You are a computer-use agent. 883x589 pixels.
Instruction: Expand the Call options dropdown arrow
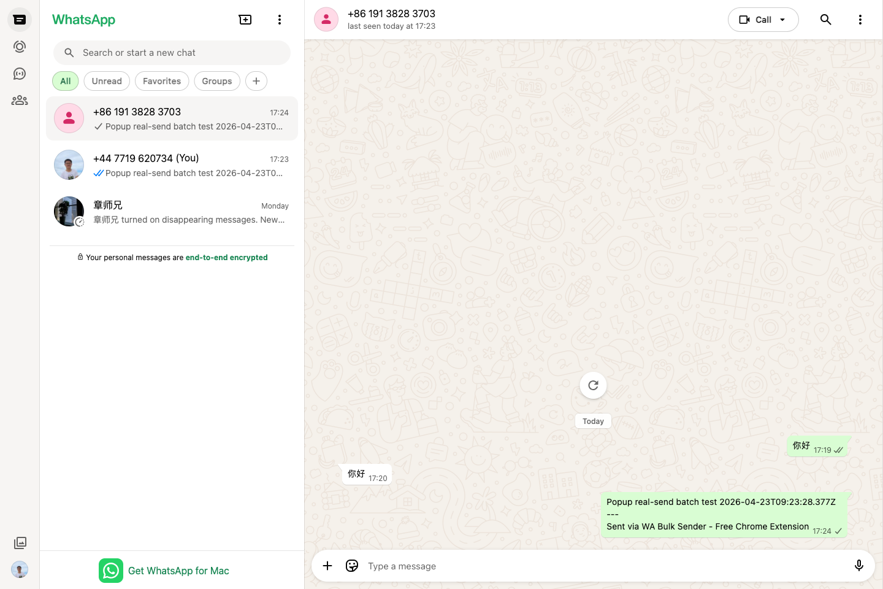782,19
